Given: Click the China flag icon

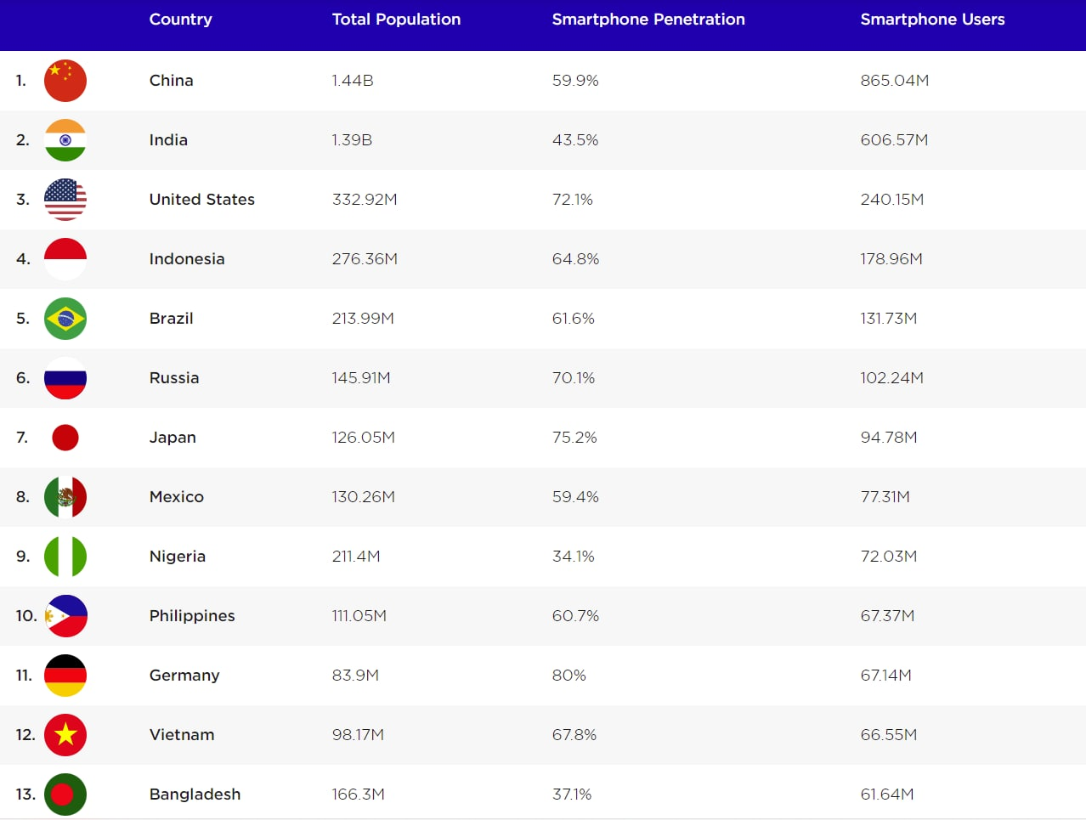Looking at the screenshot, I should click(65, 81).
